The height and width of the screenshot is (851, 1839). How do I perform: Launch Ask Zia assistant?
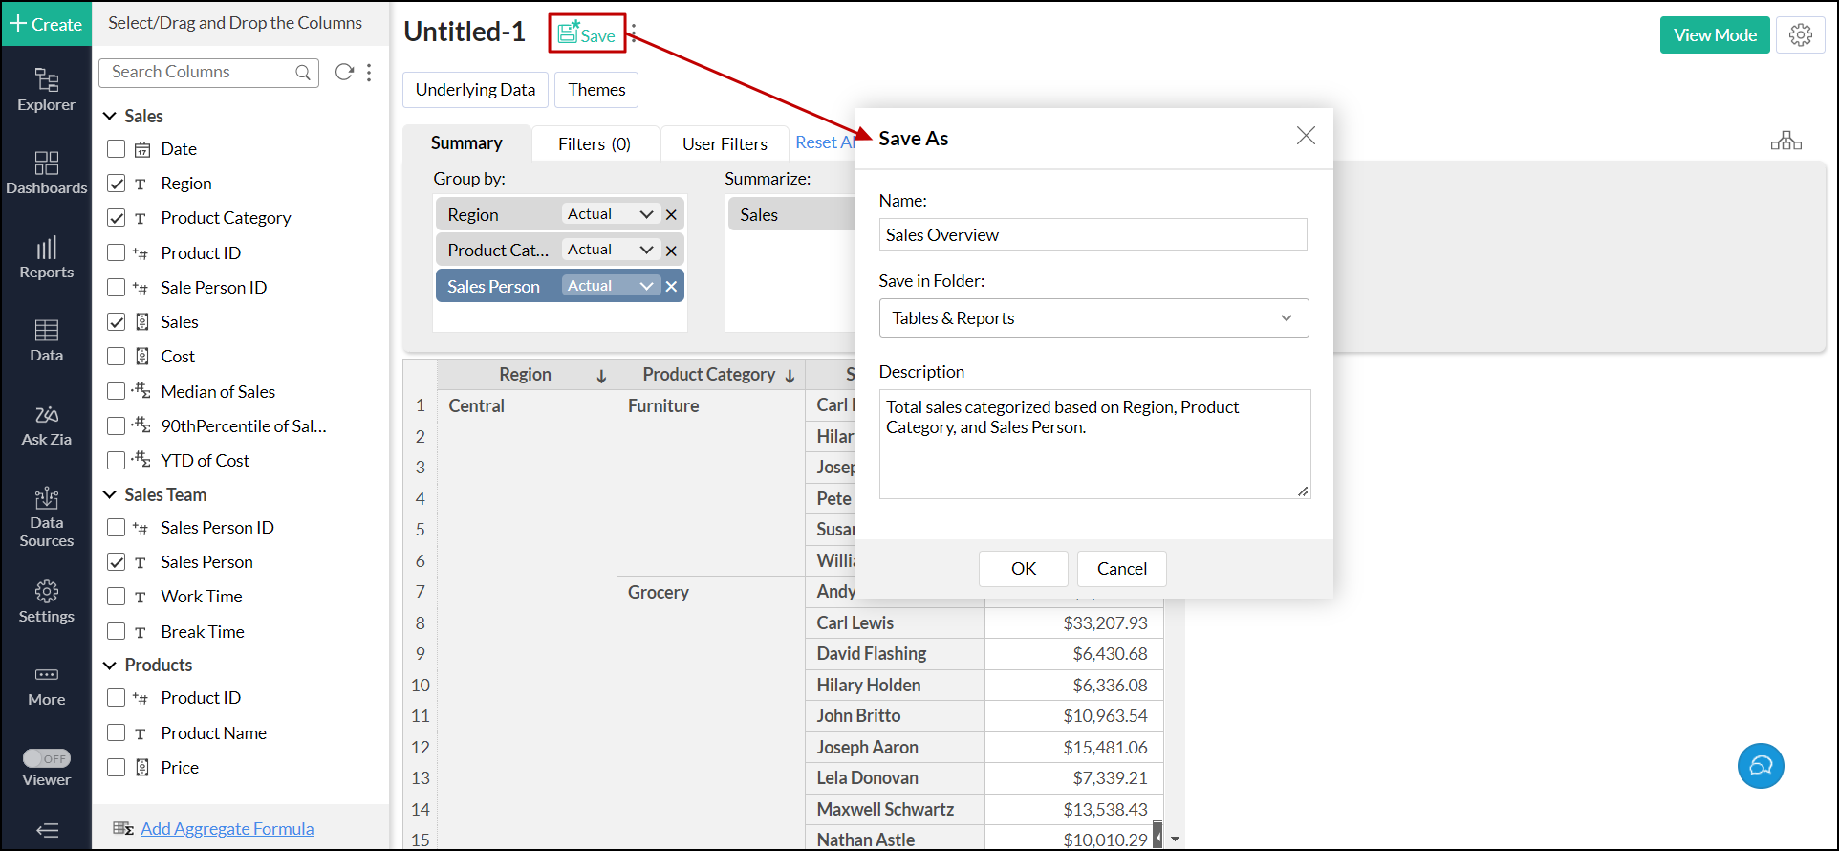tap(46, 425)
